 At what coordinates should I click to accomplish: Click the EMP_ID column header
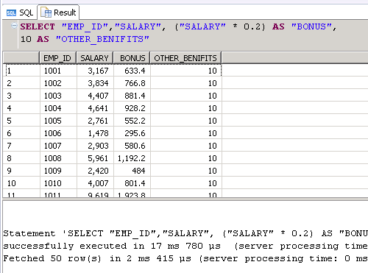click(x=58, y=58)
